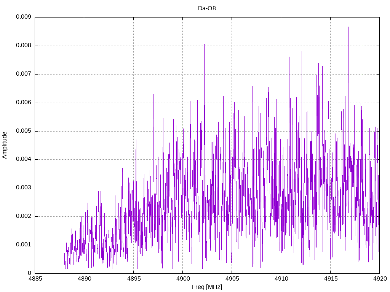Click the x-axis tick label 4895
The height and width of the screenshot is (292, 390).
coord(134,279)
